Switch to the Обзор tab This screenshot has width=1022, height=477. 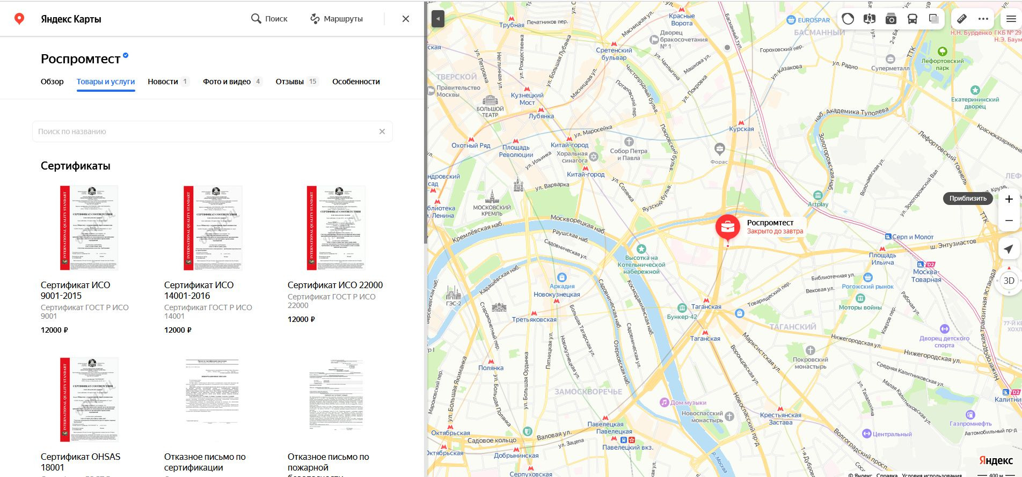(x=52, y=82)
